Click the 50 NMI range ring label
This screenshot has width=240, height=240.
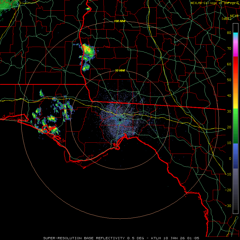pos(120,71)
